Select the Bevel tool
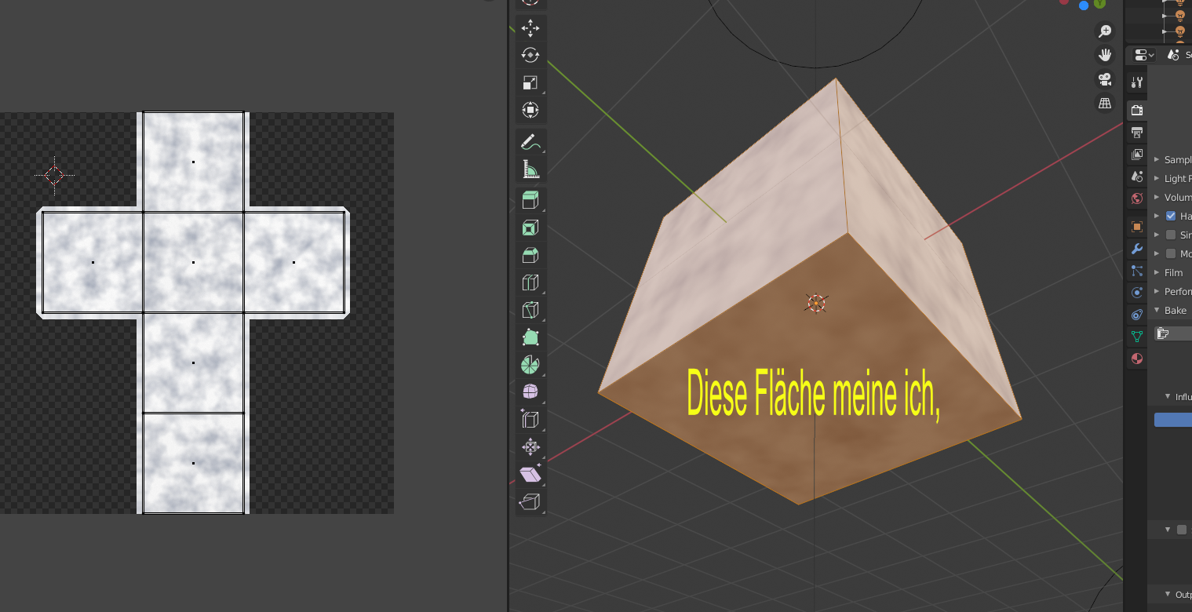1192x612 pixels. (x=530, y=255)
